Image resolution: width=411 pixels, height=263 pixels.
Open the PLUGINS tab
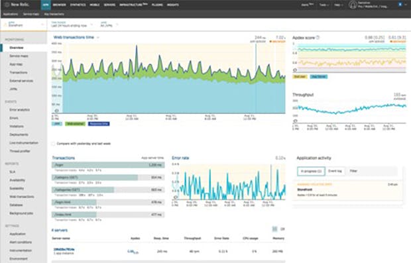[157, 5]
